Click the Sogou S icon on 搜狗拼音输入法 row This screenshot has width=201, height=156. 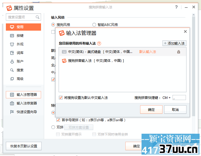pyautogui.click(x=64, y=61)
